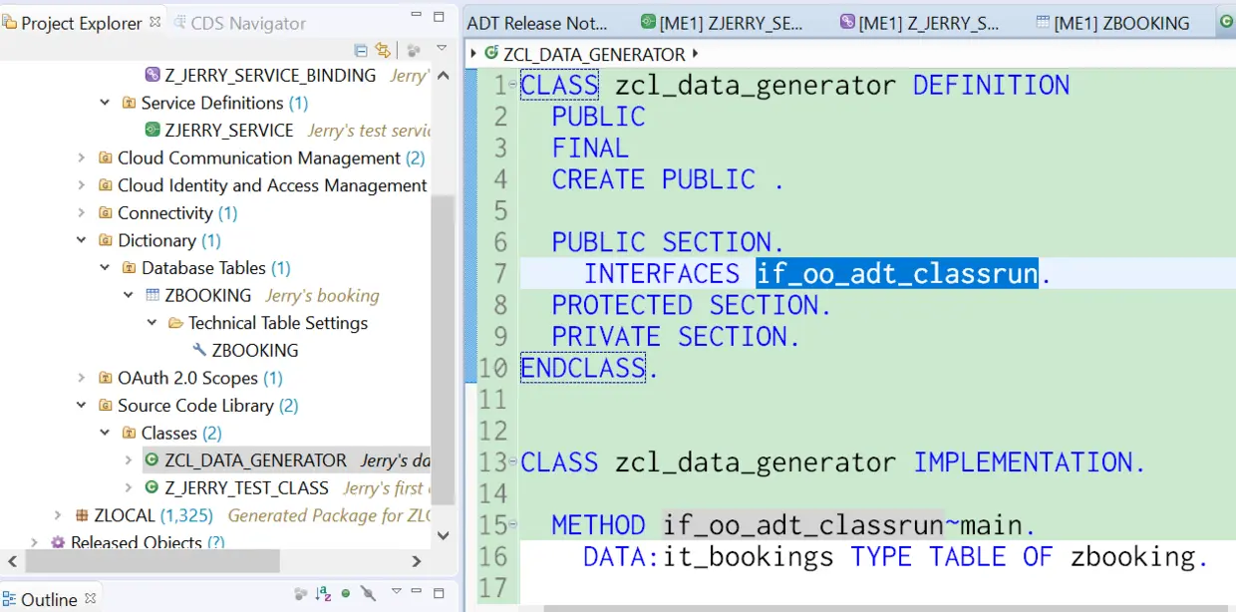Viewport: 1236px width, 612px height.
Task: Expand Z_JERRY_TEST_CLASS class node
Action: click(129, 488)
